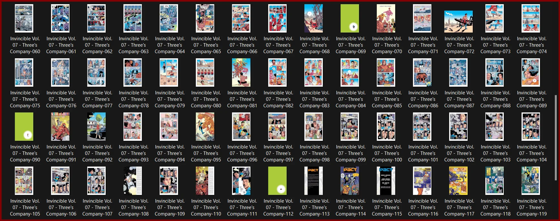Click file name ending Company-093
Screen dimensions: 560x221
click(133, 153)
